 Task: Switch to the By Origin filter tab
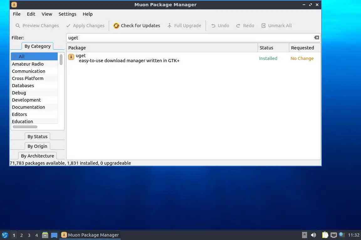[x=37, y=146]
